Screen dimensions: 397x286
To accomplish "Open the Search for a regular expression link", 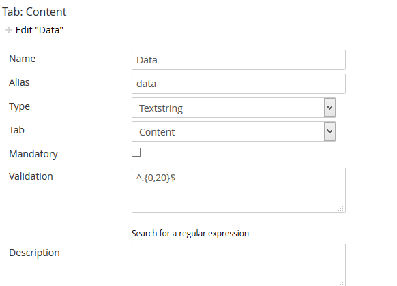I will (190, 234).
